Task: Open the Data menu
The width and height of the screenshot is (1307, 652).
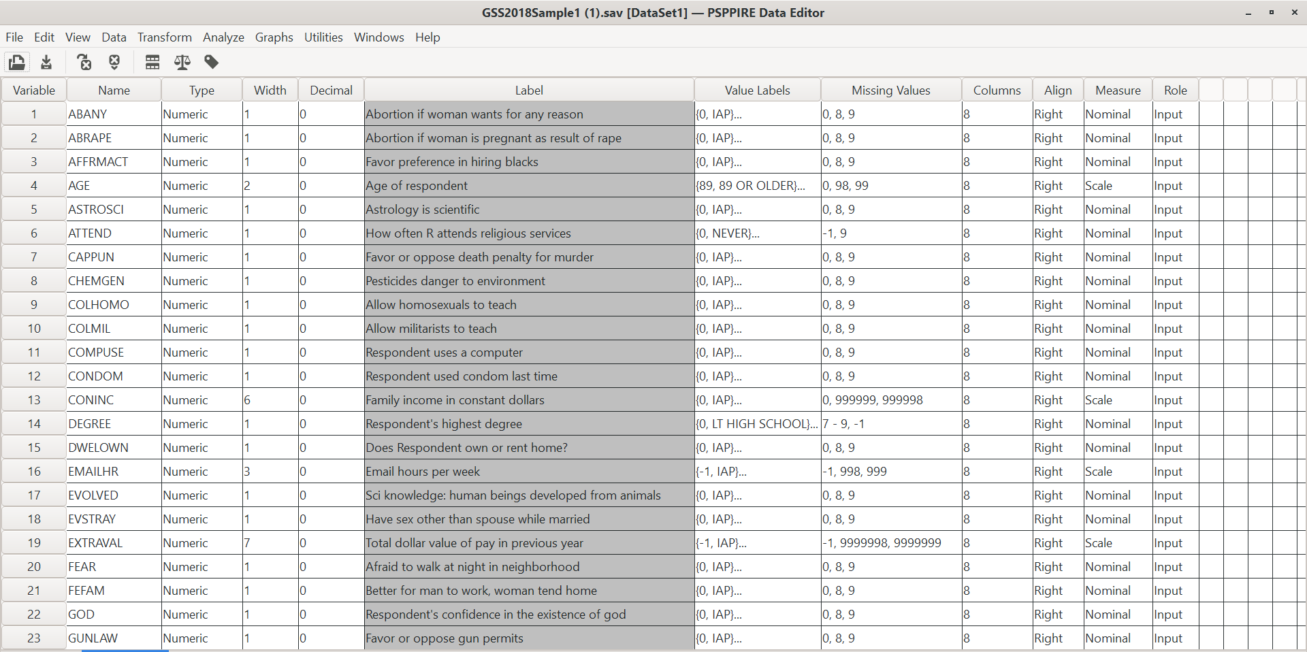Action: 114,37
